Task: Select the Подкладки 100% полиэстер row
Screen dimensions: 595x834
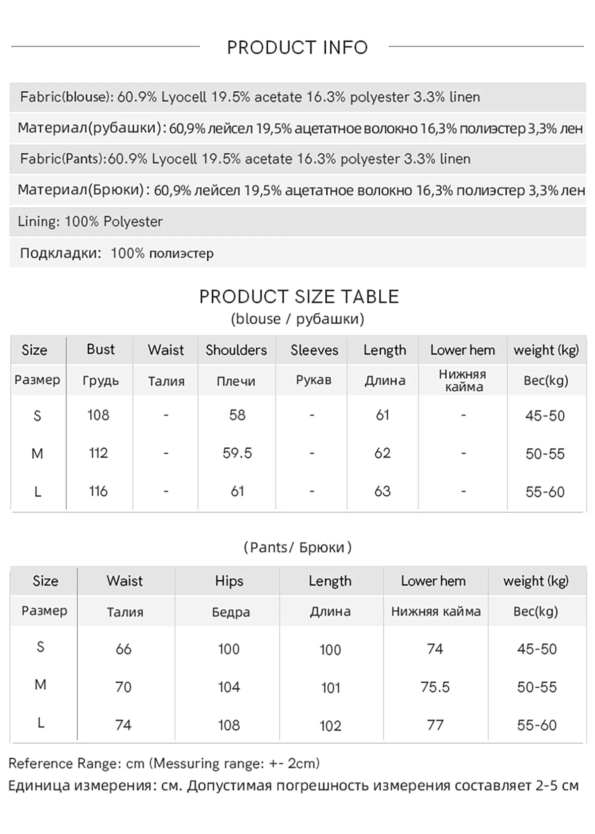Action: (297, 253)
